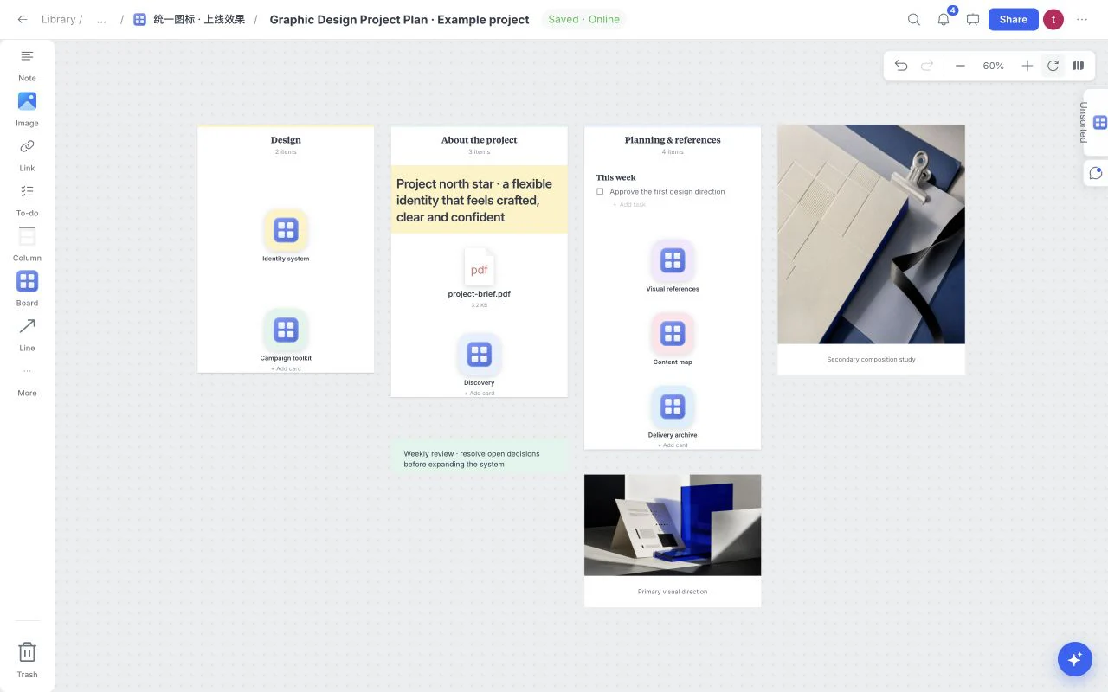Open the chat bubble icon on right edge
1108x692 pixels.
pos(1096,173)
